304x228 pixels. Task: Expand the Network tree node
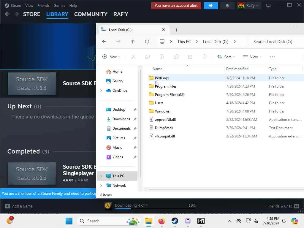click(101, 186)
